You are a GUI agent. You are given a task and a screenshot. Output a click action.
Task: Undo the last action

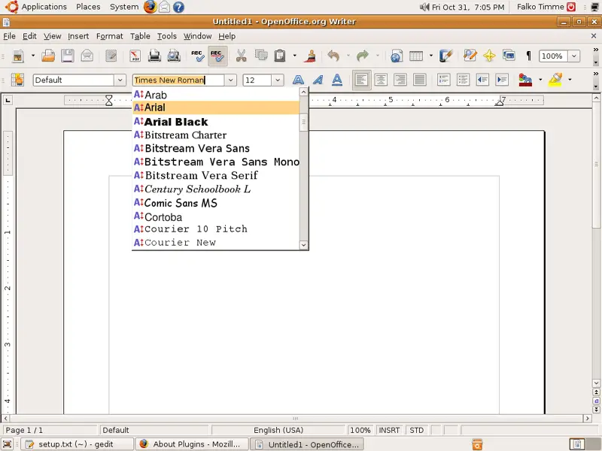tap(333, 56)
